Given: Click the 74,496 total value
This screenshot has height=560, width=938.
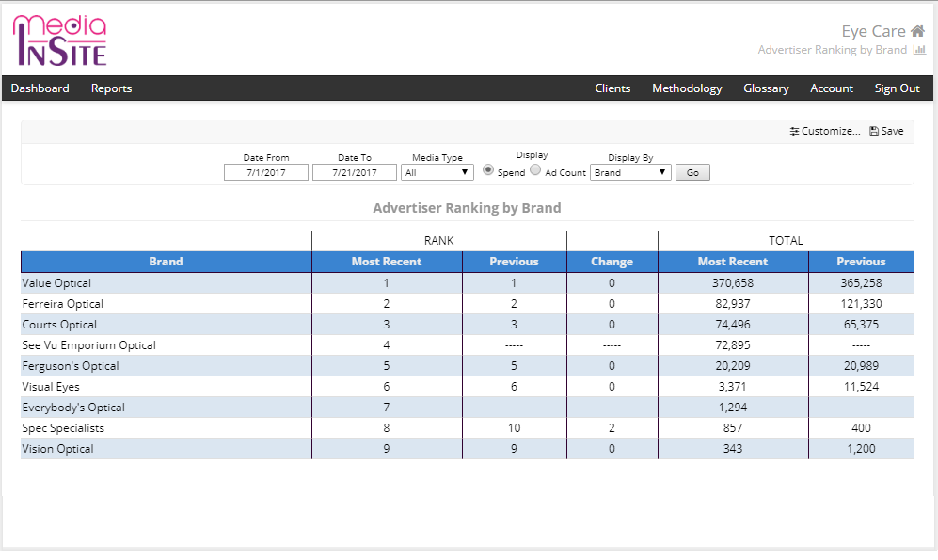Looking at the screenshot, I should (733, 325).
